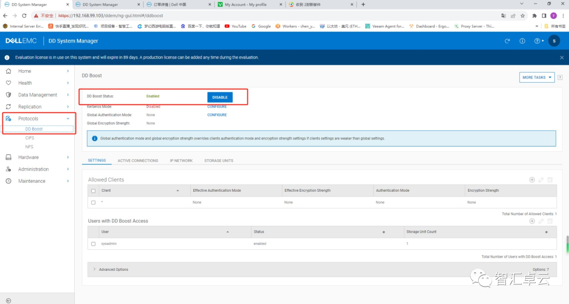The image size is (569, 304).
Task: Expand the Maintenance menu chevron
Action: [x=68, y=181]
